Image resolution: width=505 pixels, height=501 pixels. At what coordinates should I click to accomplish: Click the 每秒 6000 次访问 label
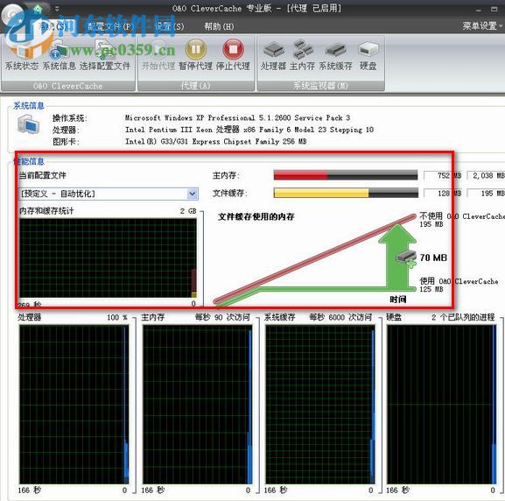340,317
